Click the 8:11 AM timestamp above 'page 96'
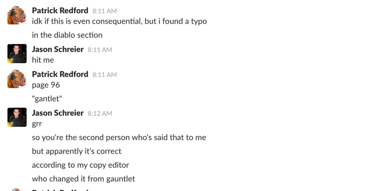379x191 pixels. [x=105, y=75]
